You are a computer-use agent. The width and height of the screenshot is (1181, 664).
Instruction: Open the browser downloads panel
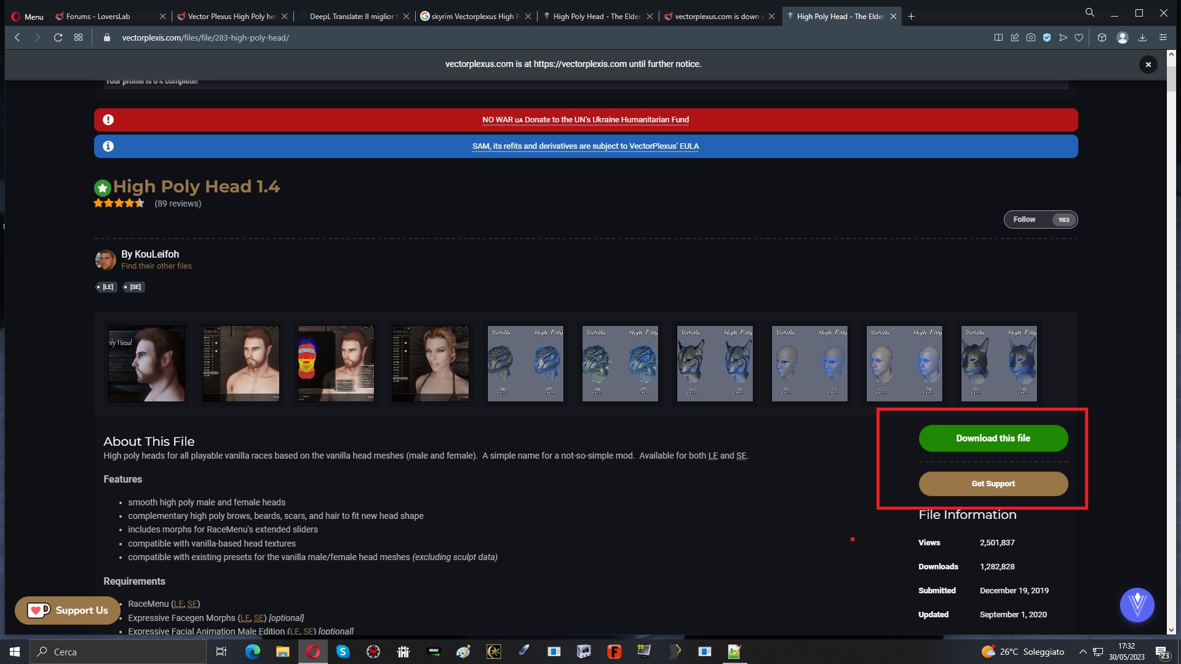[1142, 38]
